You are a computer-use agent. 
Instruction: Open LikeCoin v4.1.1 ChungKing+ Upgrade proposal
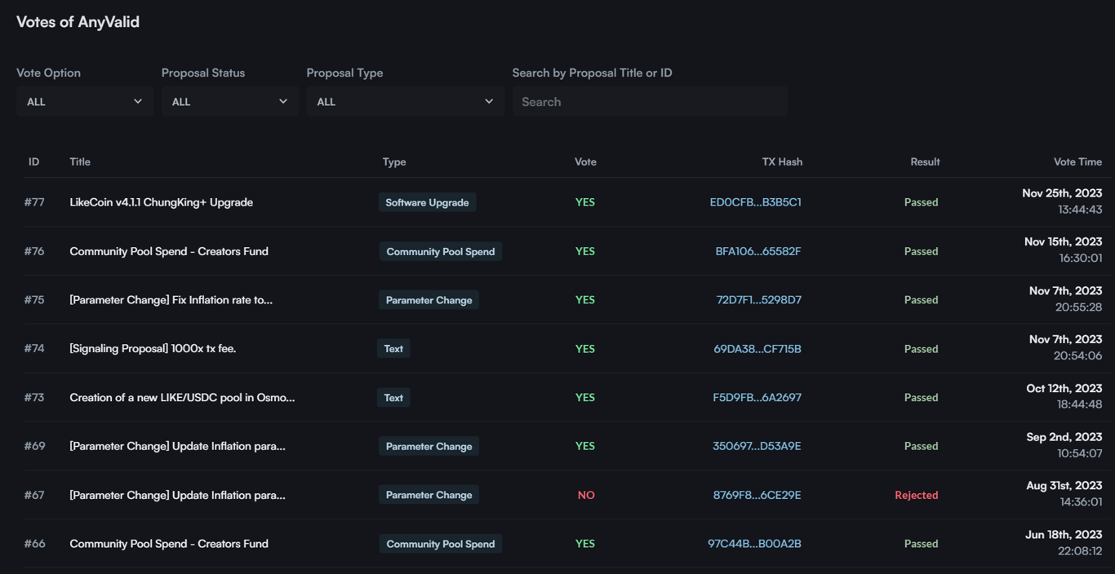[x=162, y=202]
